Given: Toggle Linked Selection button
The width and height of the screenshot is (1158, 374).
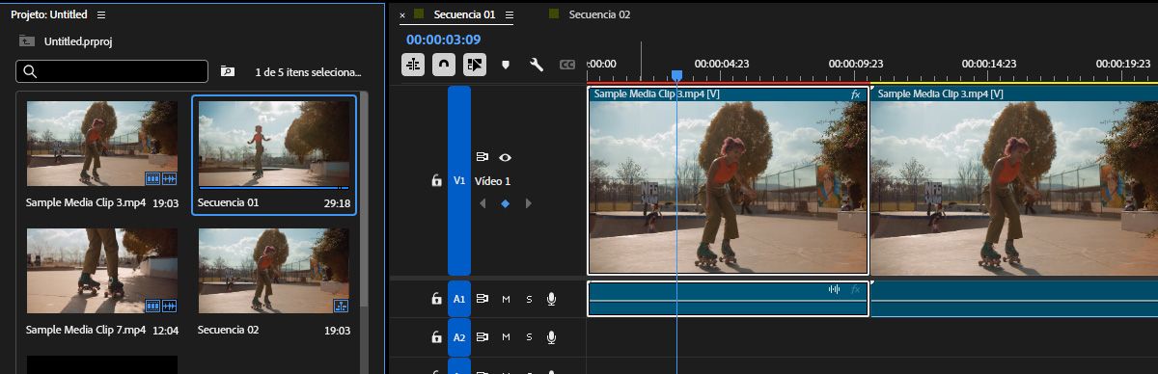Looking at the screenshot, I should (x=474, y=65).
